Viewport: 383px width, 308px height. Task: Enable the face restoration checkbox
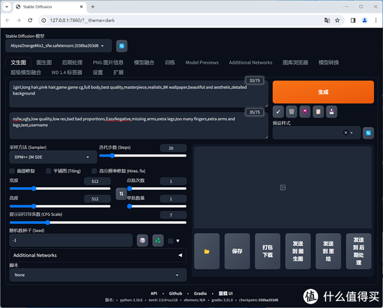tap(12, 171)
